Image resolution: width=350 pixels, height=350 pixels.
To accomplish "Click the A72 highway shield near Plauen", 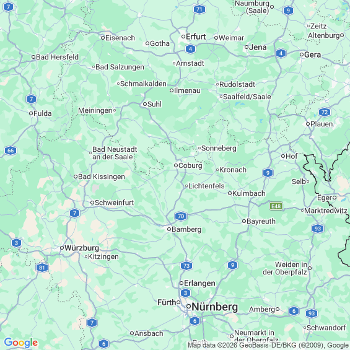I will [x=325, y=112].
